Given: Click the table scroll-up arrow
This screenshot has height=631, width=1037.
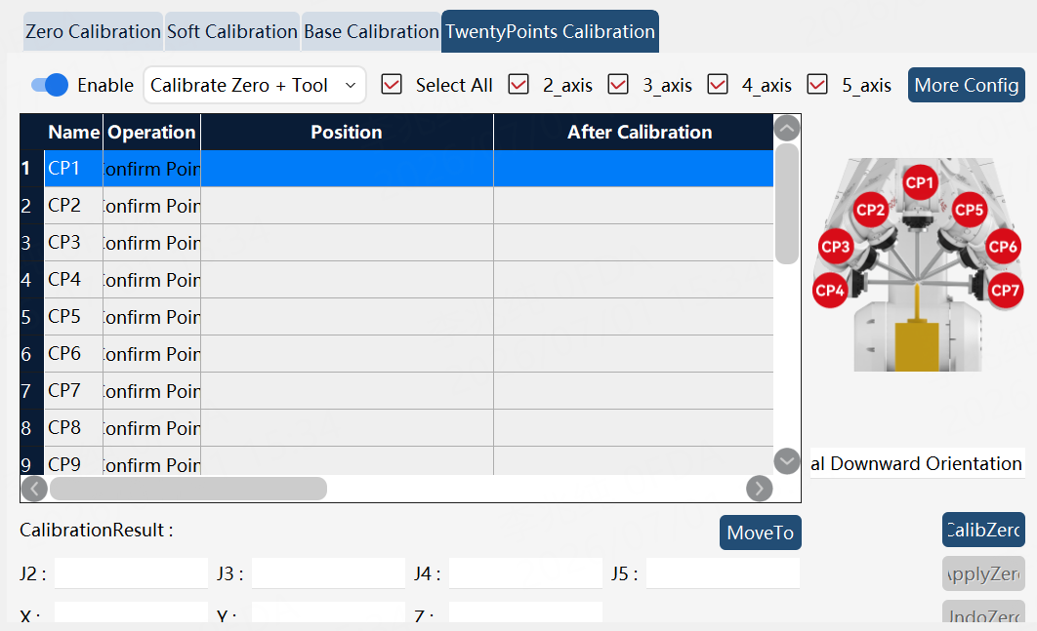Looking at the screenshot, I should [786, 128].
